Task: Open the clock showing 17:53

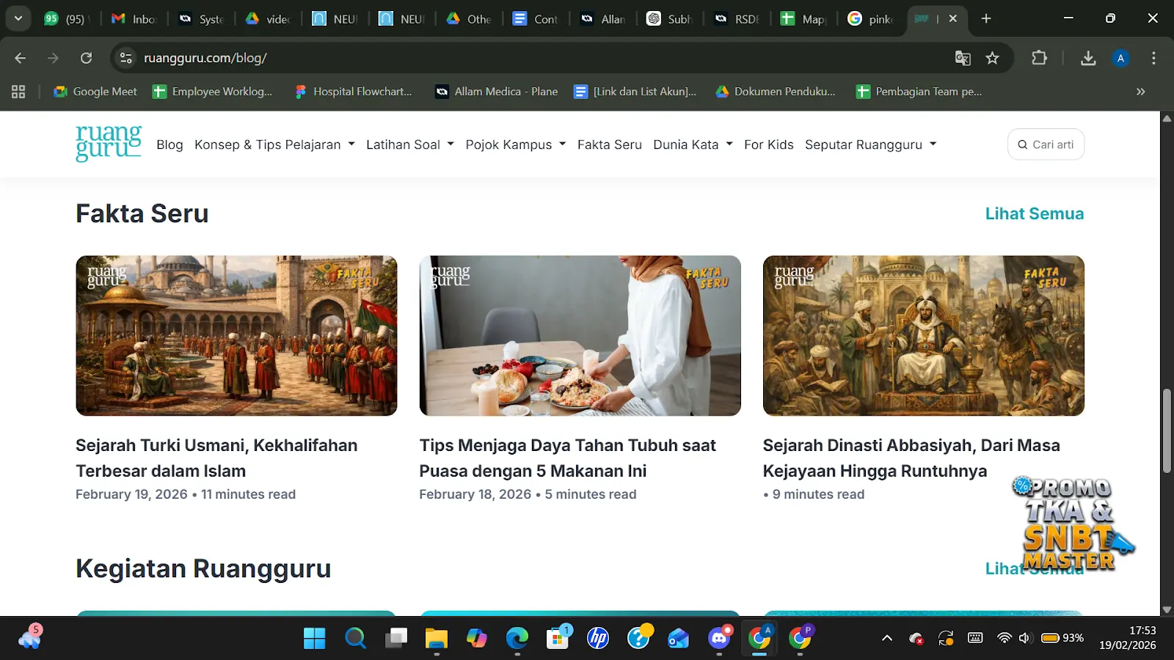Action: click(1127, 638)
